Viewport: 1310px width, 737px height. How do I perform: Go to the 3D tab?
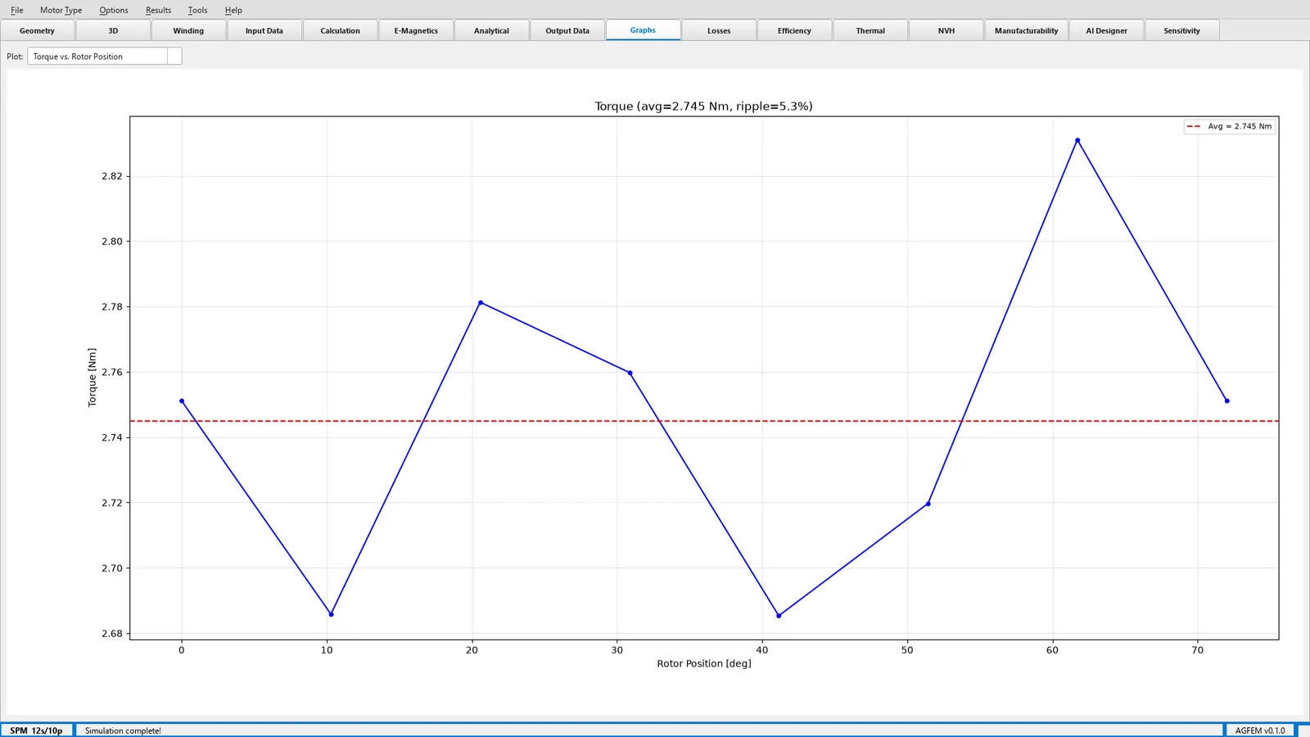coord(113,30)
